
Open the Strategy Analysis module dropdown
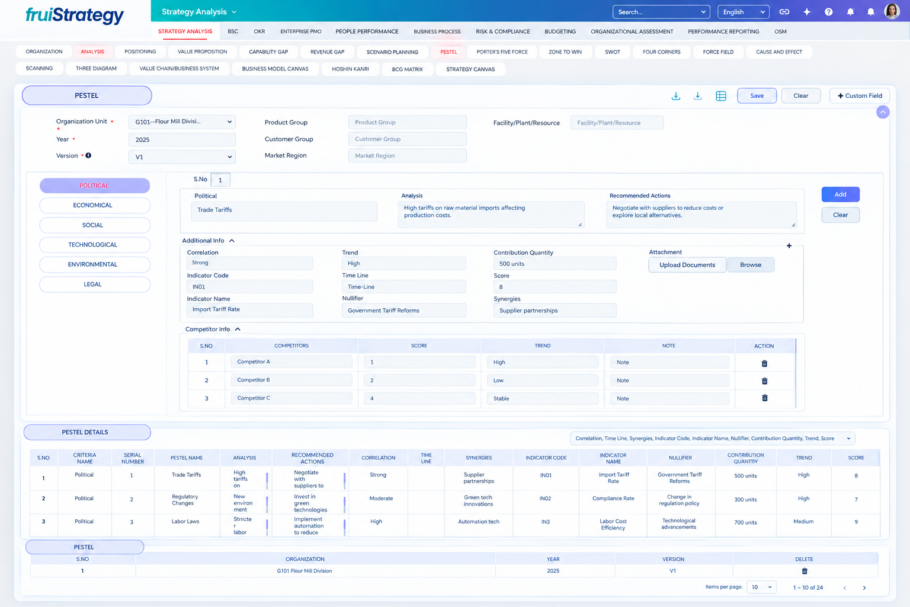point(199,12)
